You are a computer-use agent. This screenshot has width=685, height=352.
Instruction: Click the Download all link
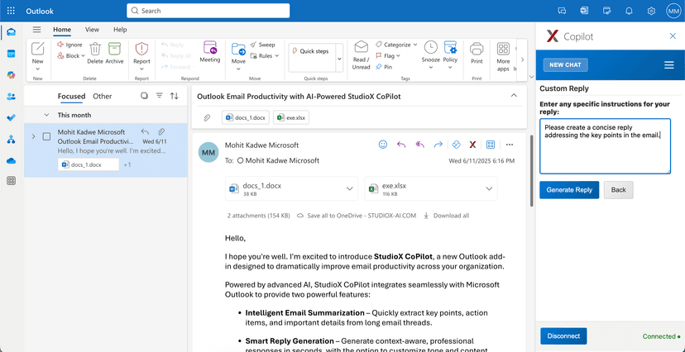447,216
